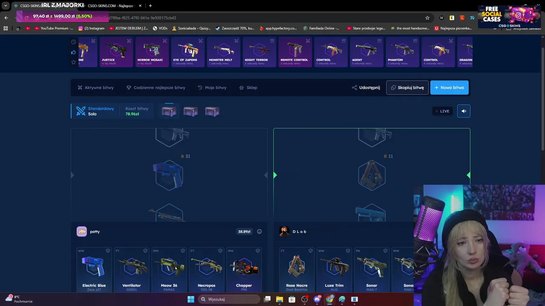The image size is (545, 306).
Task: Click Skopiuj bitwę button
Action: point(407,88)
